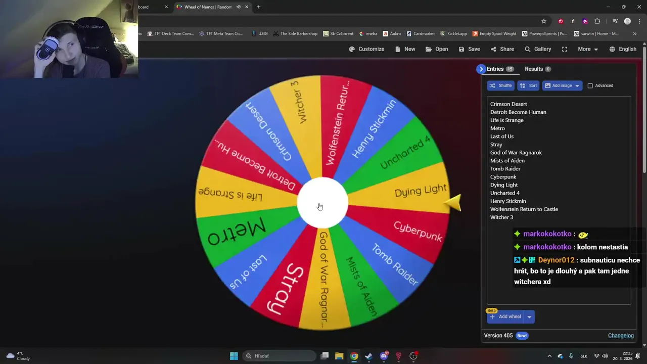Image resolution: width=647 pixels, height=364 pixels.
Task: Open the Cardmarket bookmark
Action: tap(421, 34)
